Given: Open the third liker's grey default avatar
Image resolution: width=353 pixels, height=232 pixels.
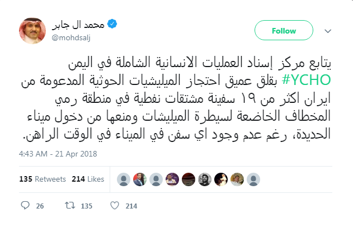Looking at the screenshot, I should (156, 179).
